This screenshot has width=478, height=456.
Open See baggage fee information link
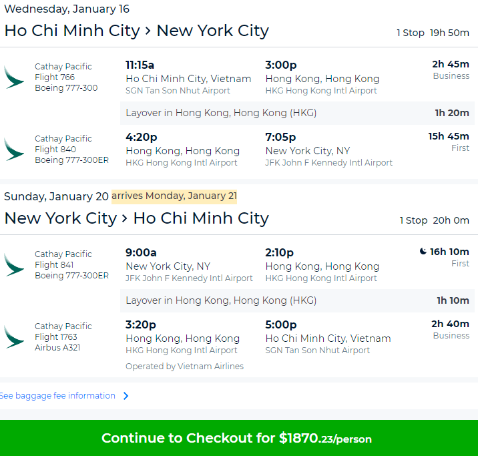[57, 396]
